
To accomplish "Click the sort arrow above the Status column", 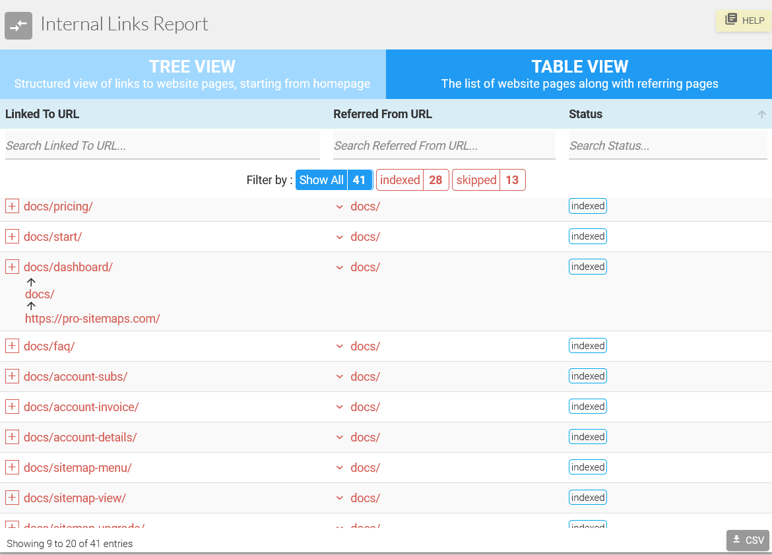I will (761, 114).
